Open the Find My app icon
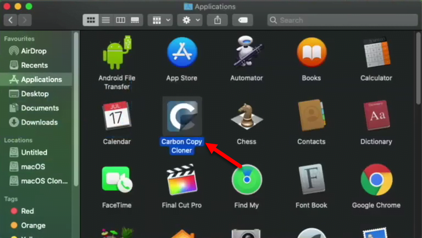Viewport: 422px width, 238px height. 247,179
